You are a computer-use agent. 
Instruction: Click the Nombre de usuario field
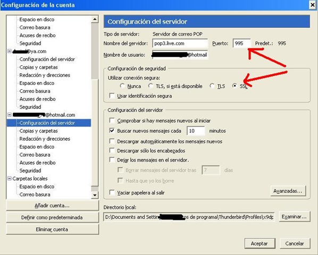pos(180,55)
